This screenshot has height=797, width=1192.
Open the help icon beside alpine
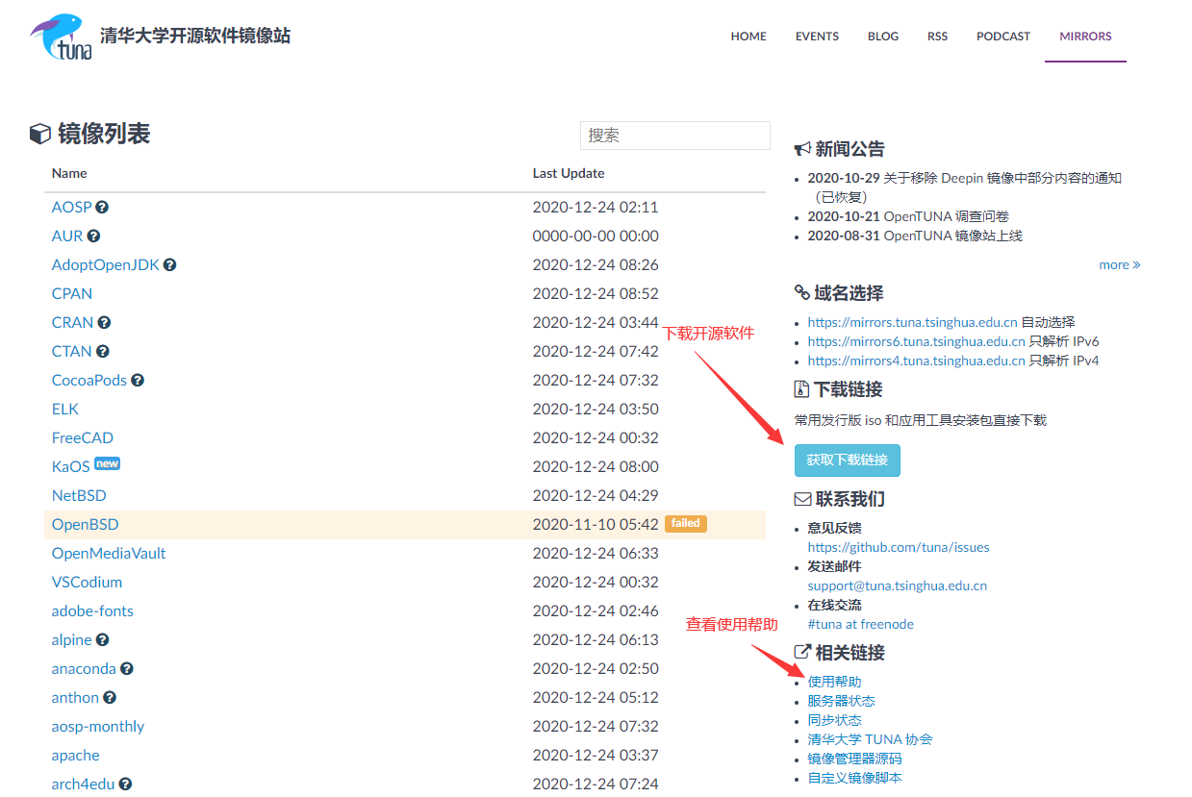[x=103, y=639]
